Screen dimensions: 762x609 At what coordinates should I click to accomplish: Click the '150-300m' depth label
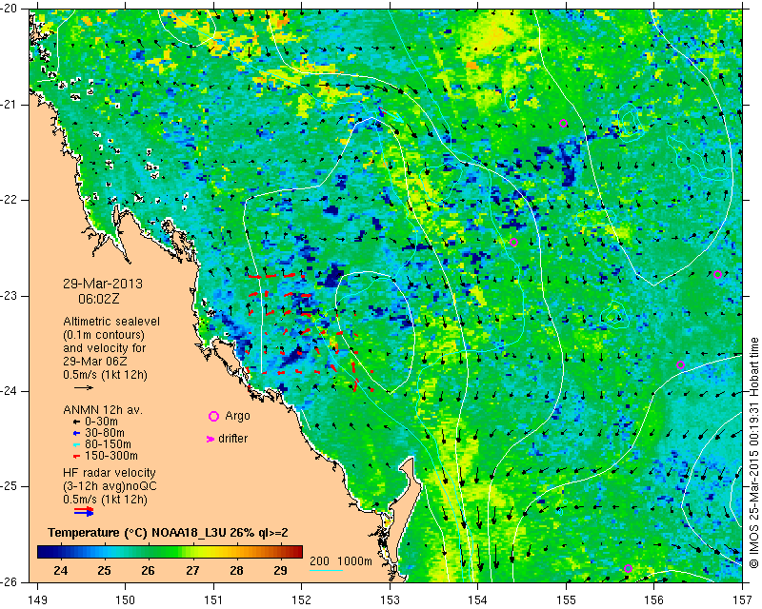pos(110,456)
